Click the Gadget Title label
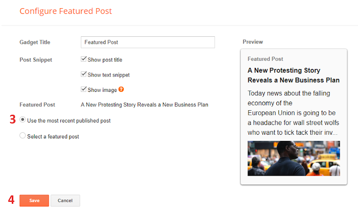This screenshot has height=216, width=358. click(x=35, y=42)
